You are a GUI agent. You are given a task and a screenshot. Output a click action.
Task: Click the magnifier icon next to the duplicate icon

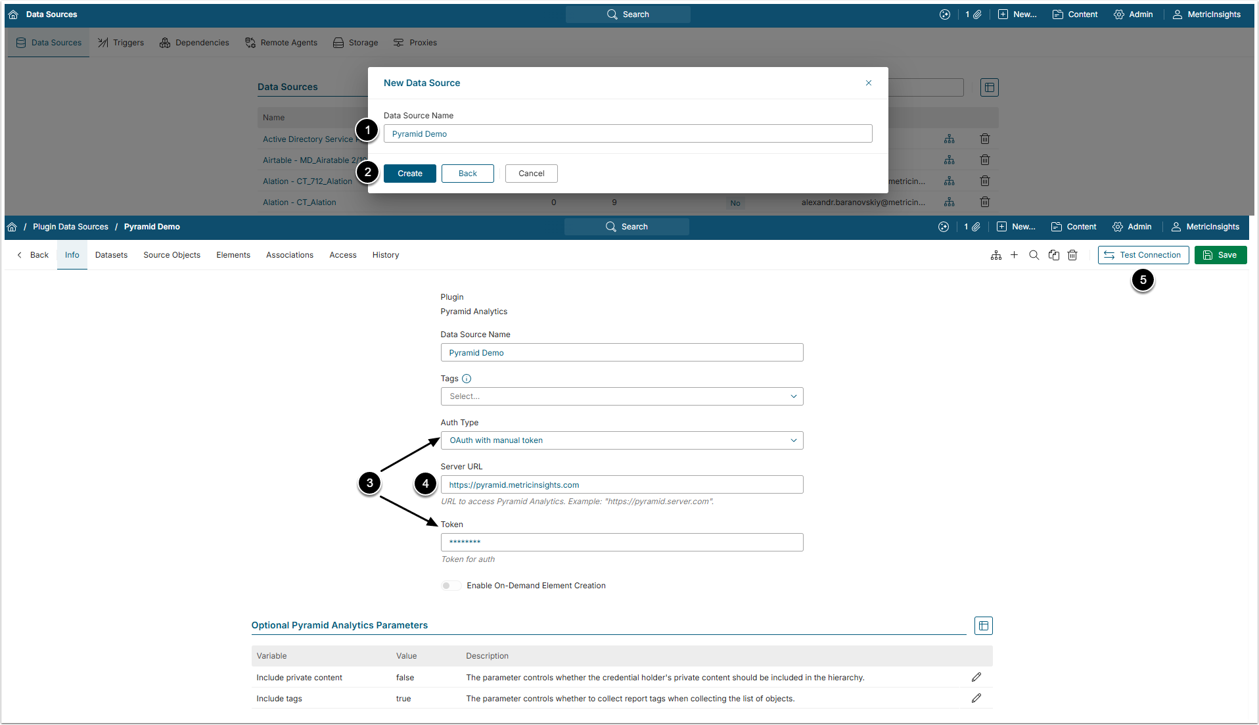coord(1034,255)
